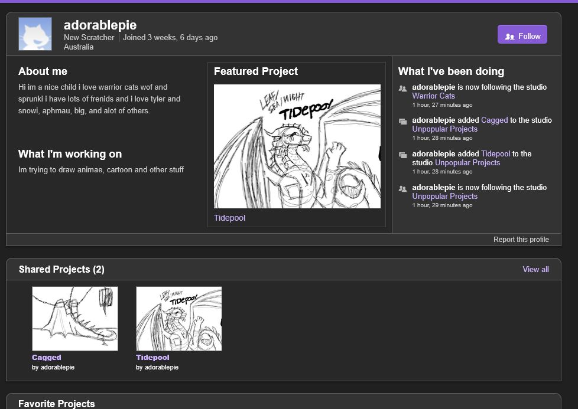Click 'Joined 3 weeks, 6 days ago' text
Screen dimensions: 578x409
coord(170,38)
